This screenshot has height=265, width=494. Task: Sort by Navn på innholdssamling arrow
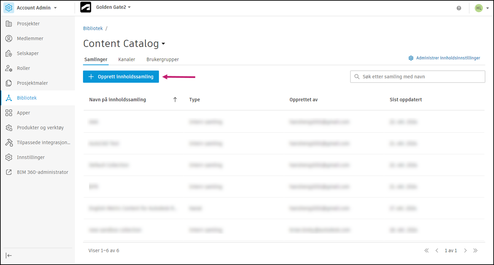coord(175,100)
